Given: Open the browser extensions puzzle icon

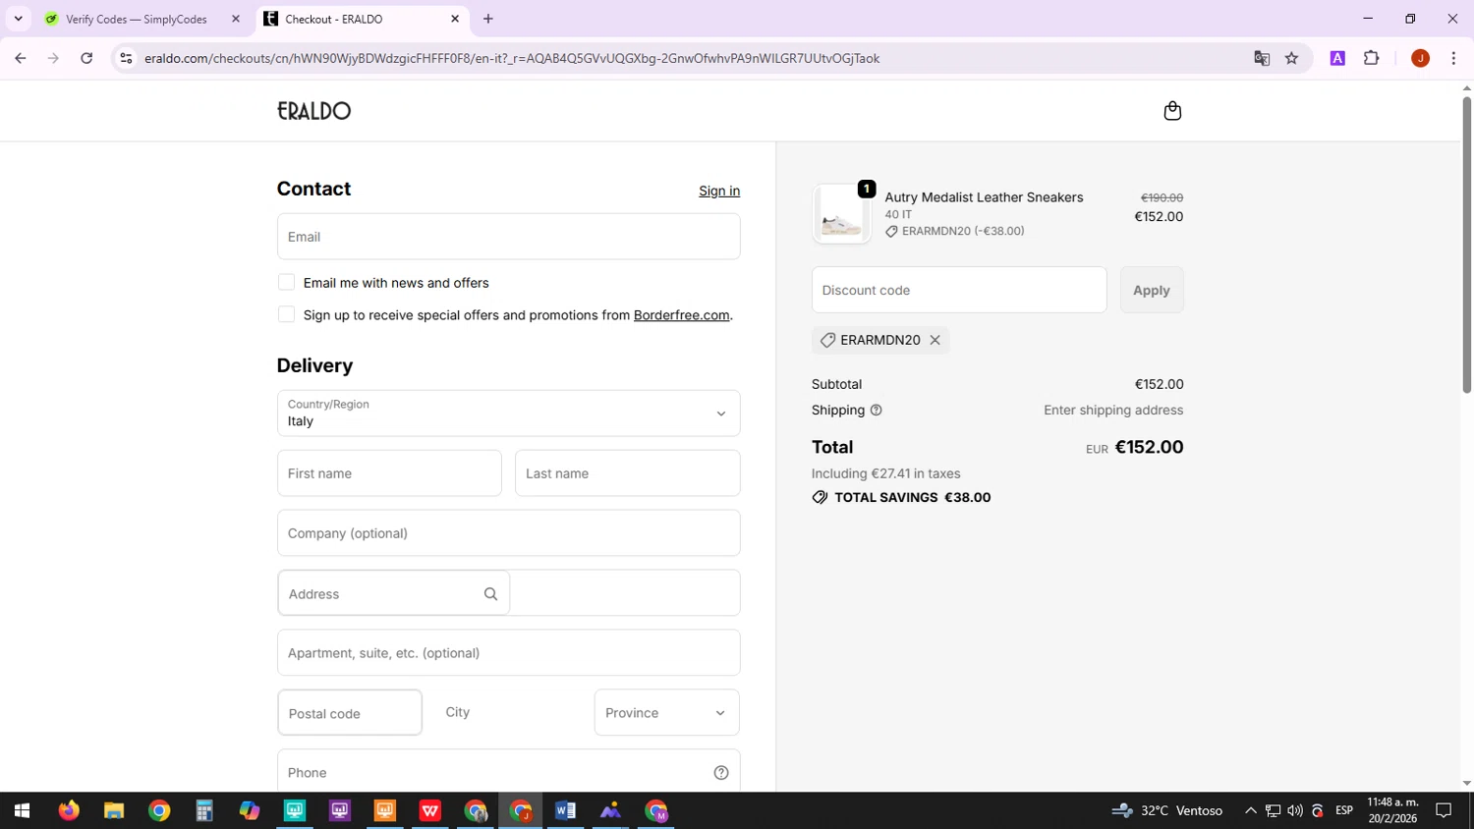Looking at the screenshot, I should [1372, 58].
